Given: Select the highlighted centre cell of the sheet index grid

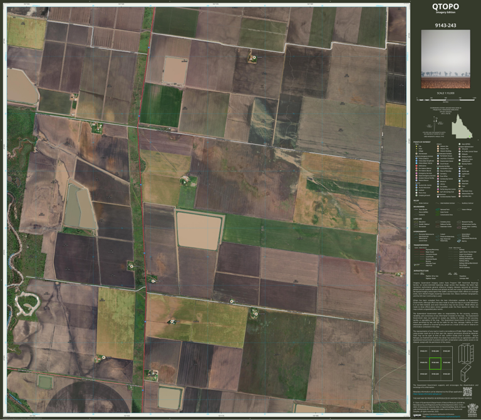Looking at the screenshot, I should point(435,362).
